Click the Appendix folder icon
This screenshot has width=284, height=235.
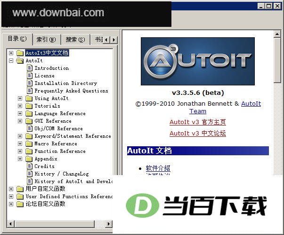[x=29, y=159]
